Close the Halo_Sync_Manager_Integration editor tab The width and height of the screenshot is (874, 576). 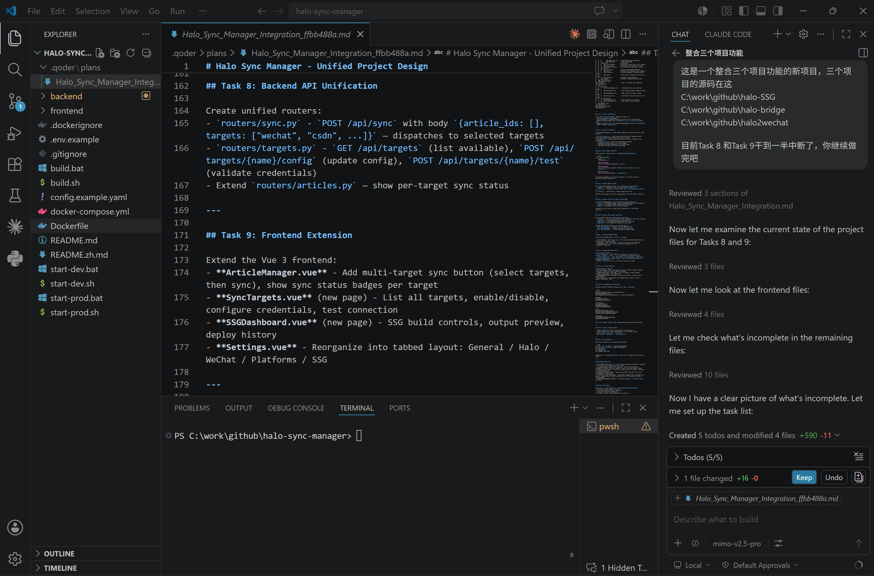(x=360, y=34)
